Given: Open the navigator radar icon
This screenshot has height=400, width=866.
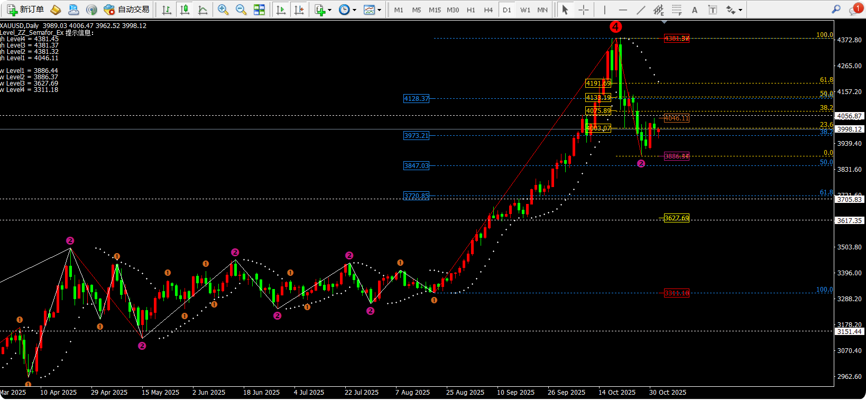Looking at the screenshot, I should (x=91, y=10).
